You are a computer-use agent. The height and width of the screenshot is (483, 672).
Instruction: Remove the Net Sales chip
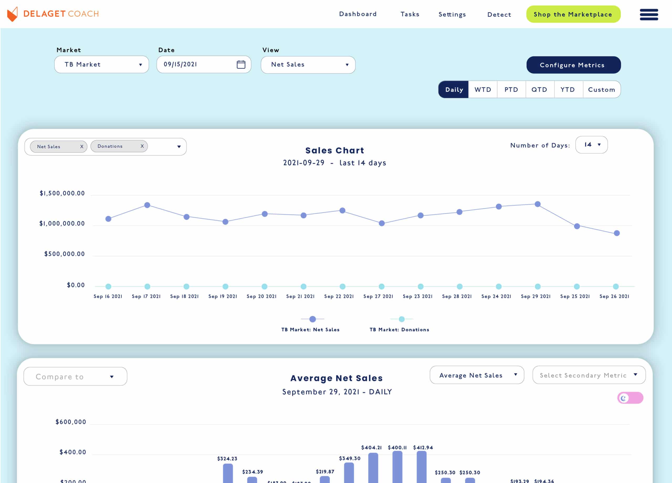click(82, 147)
